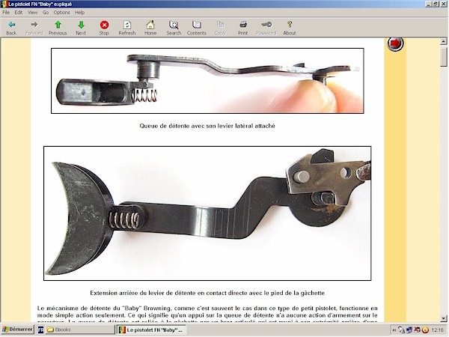The height and width of the screenshot is (337, 449).
Task: Click the Démarrer start button
Action: (17, 330)
